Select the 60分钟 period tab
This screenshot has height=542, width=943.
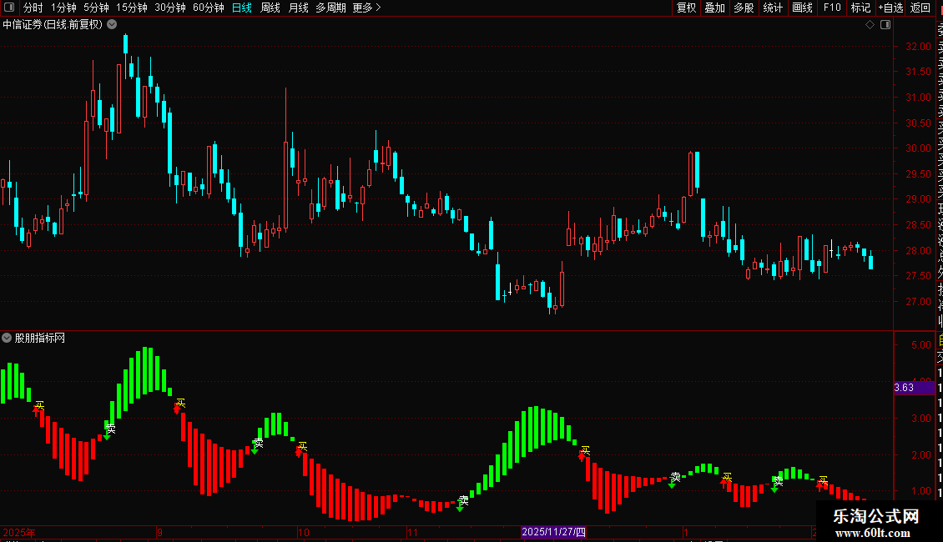pos(209,8)
